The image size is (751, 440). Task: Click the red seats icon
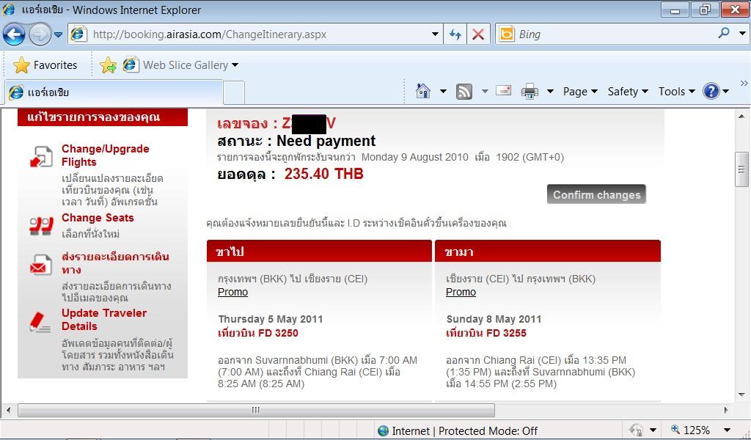click(x=41, y=226)
